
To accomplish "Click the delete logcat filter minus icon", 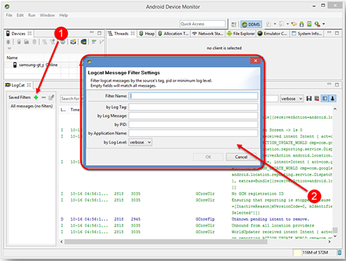I will [x=44, y=97].
